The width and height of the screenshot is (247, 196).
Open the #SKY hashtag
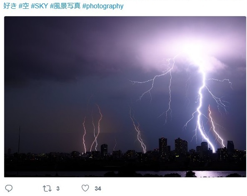pyautogui.click(x=40, y=6)
